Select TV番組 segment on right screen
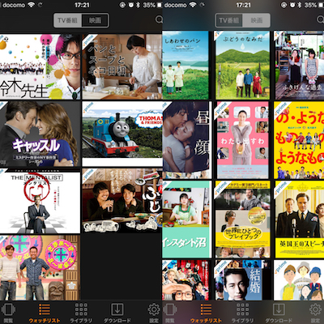This screenshot has width=324, height=324. point(229,20)
